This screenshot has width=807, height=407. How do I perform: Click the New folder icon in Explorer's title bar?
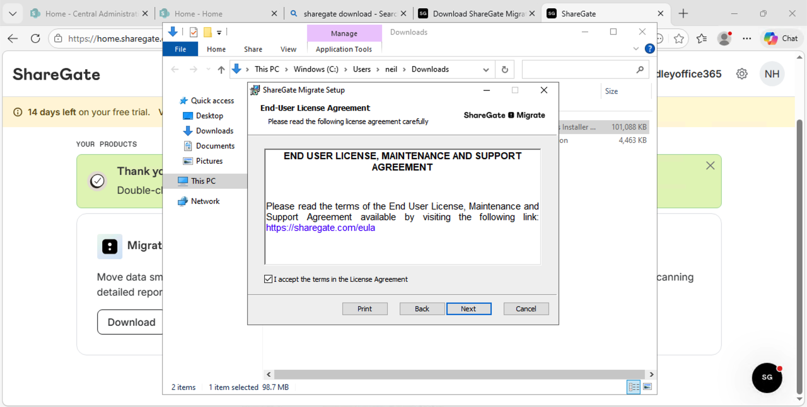(x=207, y=32)
